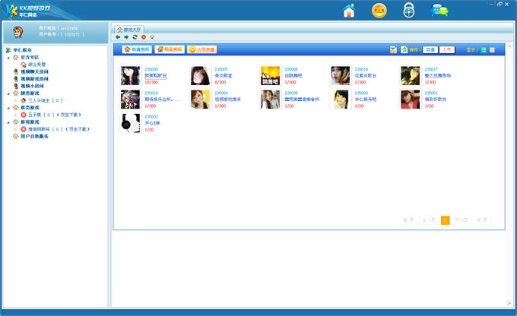Open the room thumbnail showing 8/300
Viewport: 517px width, 316px height.
(x=200, y=75)
